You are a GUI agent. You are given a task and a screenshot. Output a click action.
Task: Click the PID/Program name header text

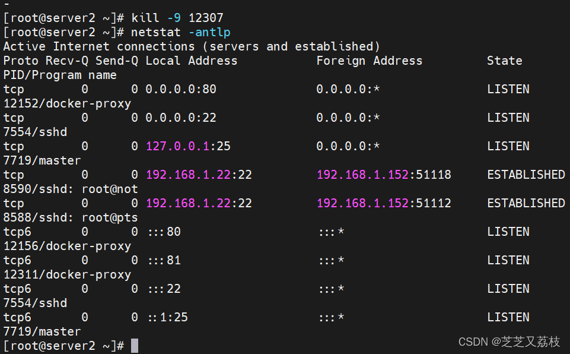point(60,75)
